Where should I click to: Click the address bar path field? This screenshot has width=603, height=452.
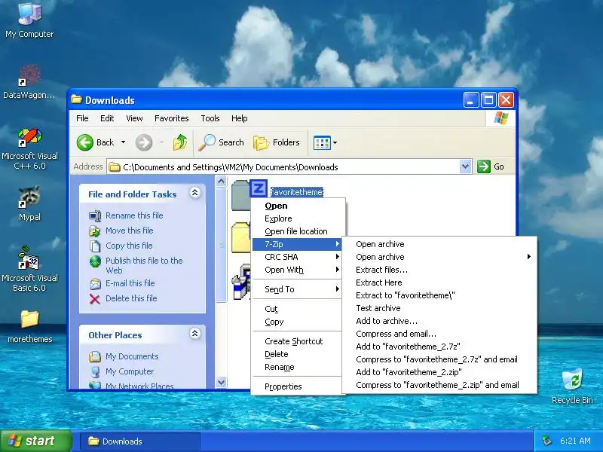click(x=284, y=166)
